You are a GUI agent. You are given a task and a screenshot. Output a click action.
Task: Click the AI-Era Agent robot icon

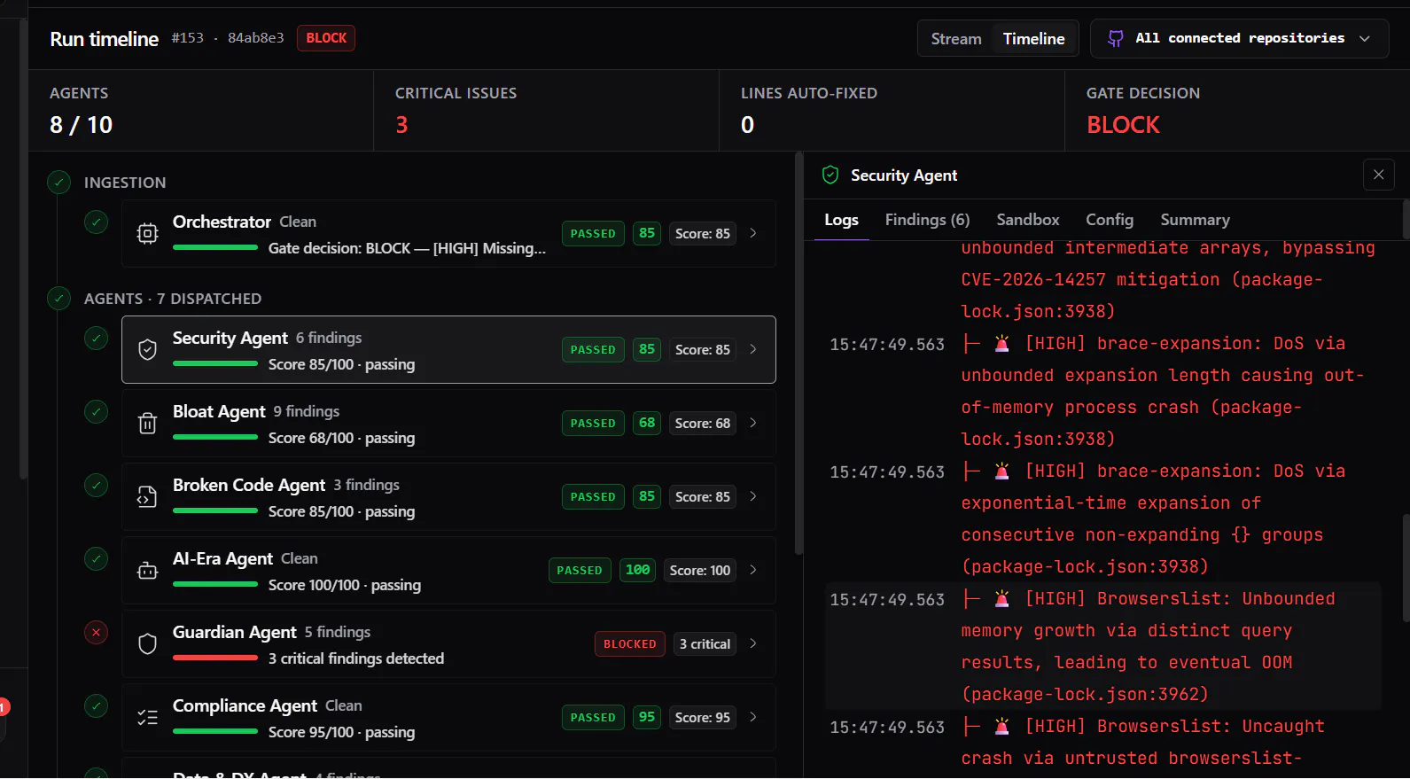tap(148, 571)
